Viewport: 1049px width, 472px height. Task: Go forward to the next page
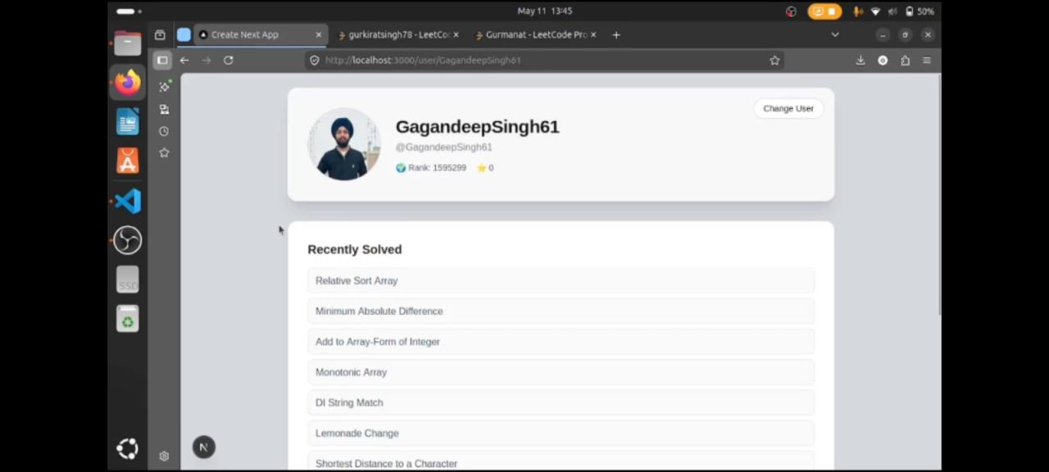[207, 60]
